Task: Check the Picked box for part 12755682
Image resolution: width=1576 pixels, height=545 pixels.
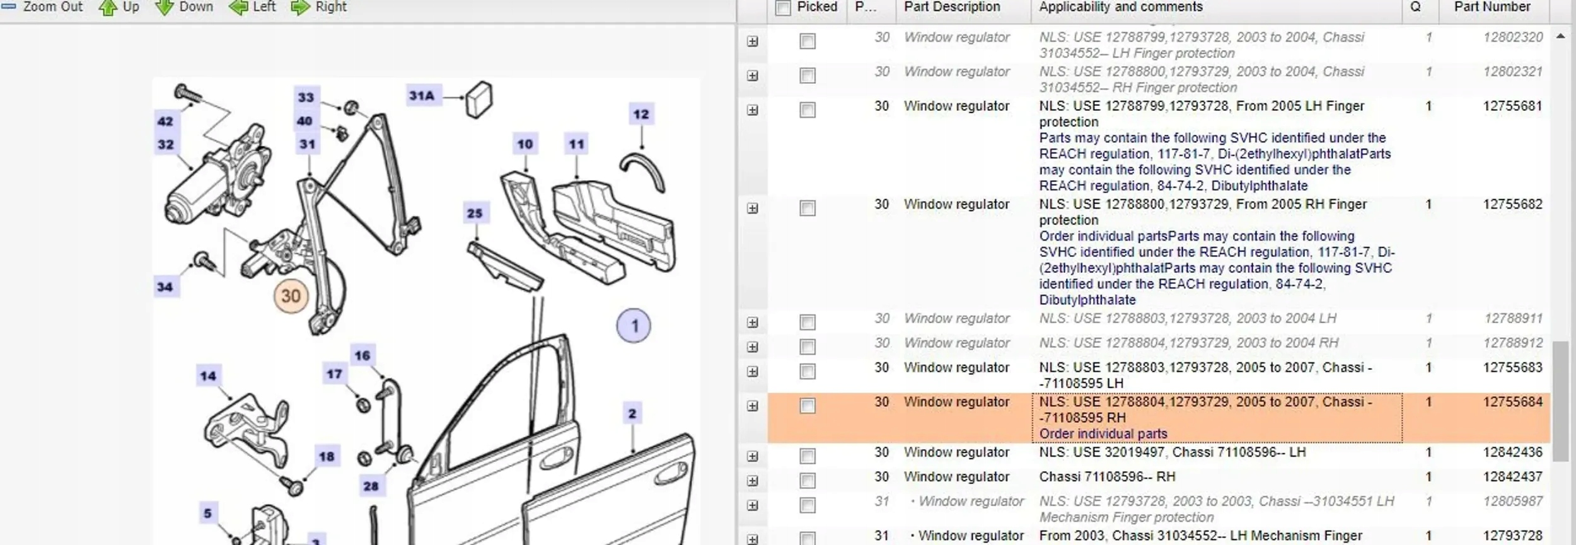Action: click(x=808, y=209)
